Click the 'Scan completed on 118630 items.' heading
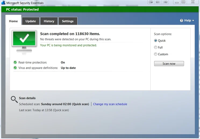The width and height of the screenshot is (200, 139). click(x=70, y=34)
